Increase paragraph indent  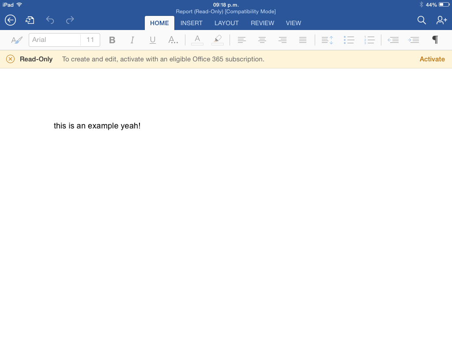(x=413, y=40)
